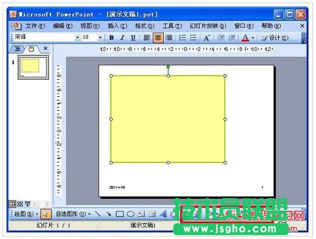Open the font size dropdown

[100, 38]
